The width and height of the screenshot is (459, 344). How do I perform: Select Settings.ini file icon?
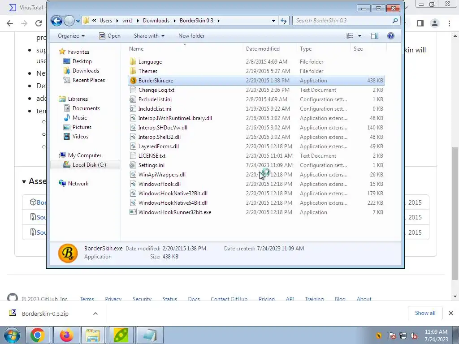(x=133, y=165)
